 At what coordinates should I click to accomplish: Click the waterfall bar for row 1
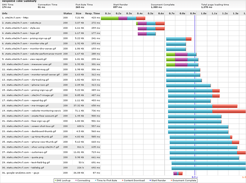pyautogui.click(x=123, y=18)
